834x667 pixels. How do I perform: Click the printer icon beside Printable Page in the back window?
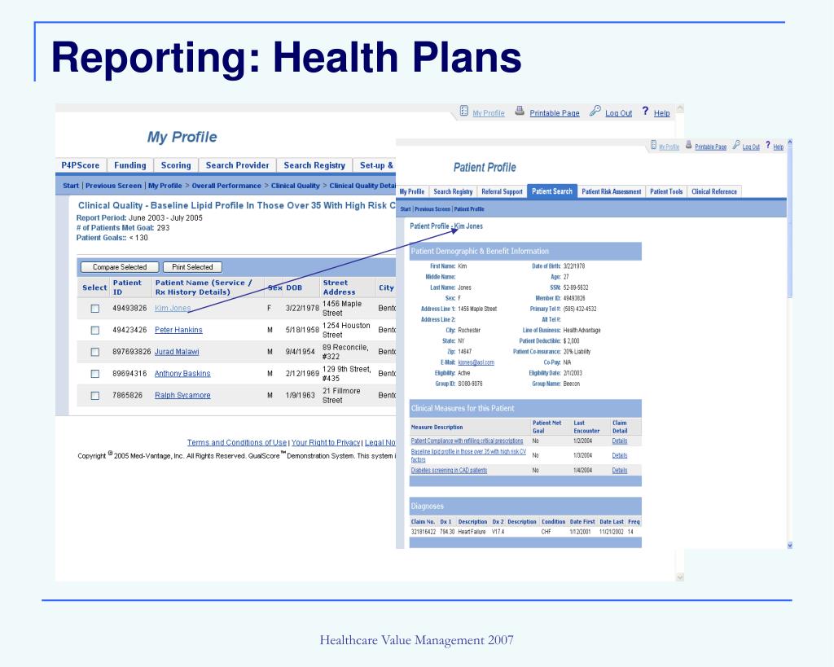pos(520,111)
